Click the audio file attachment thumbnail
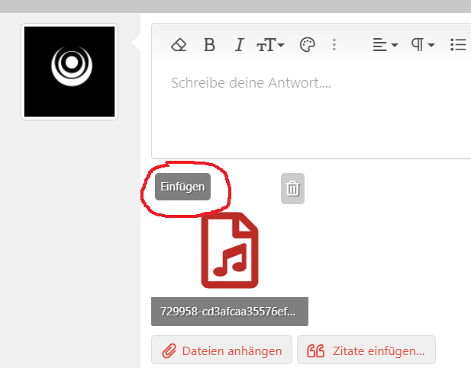The height and width of the screenshot is (368, 471). click(230, 250)
